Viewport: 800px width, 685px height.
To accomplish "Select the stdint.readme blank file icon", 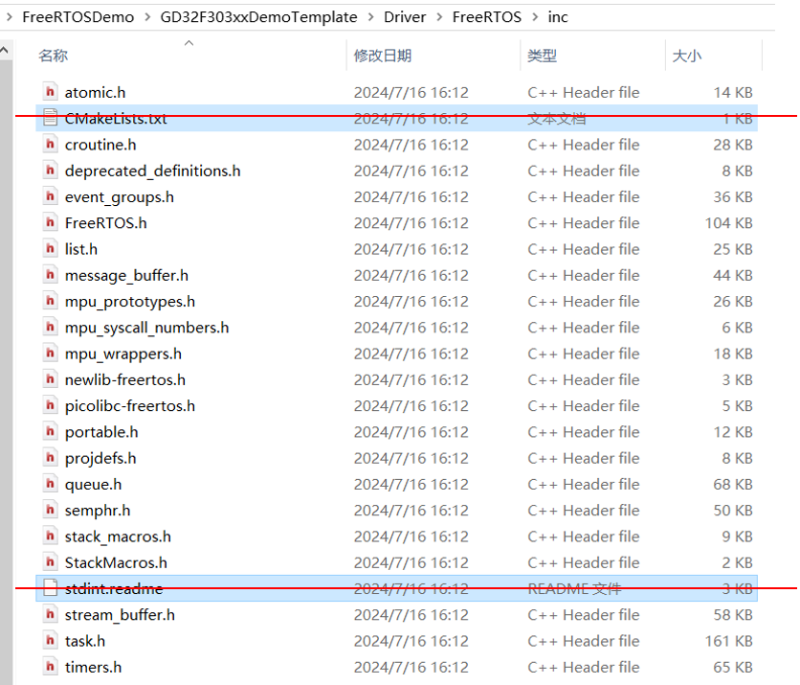I will 50,588.
